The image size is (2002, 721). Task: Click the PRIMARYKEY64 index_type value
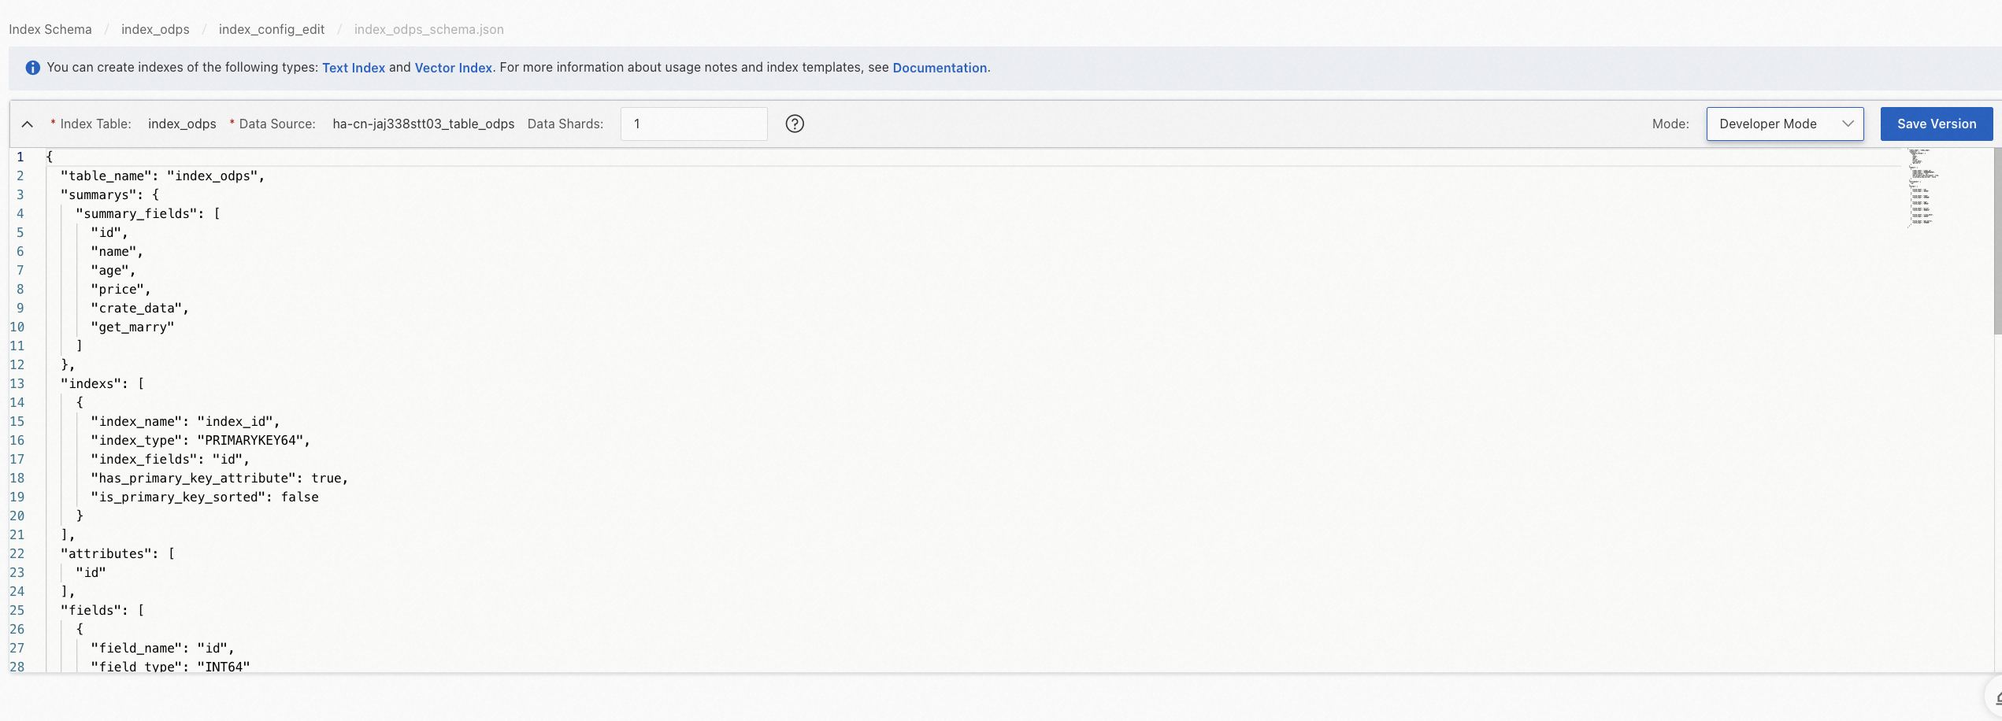pyautogui.click(x=250, y=440)
